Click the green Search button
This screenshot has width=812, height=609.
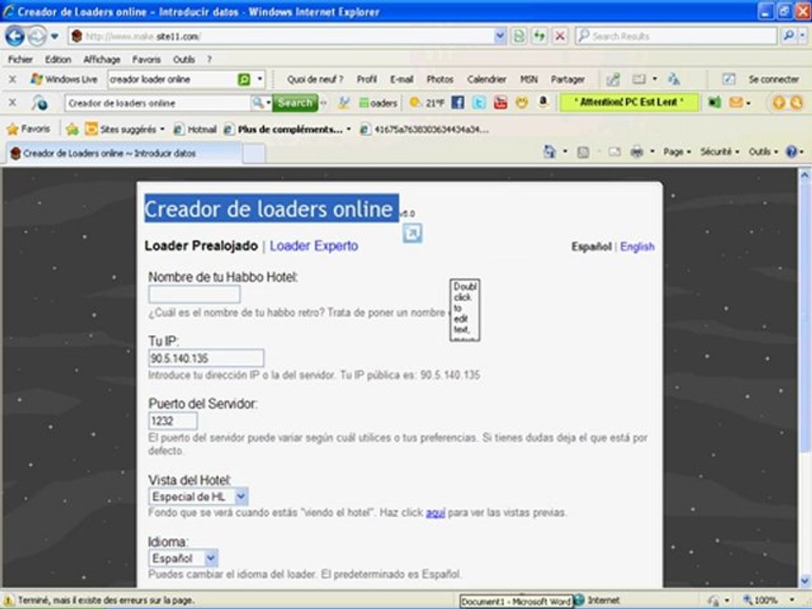[294, 102]
